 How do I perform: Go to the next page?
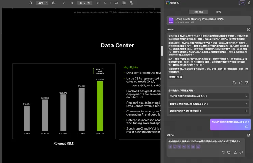98,3
